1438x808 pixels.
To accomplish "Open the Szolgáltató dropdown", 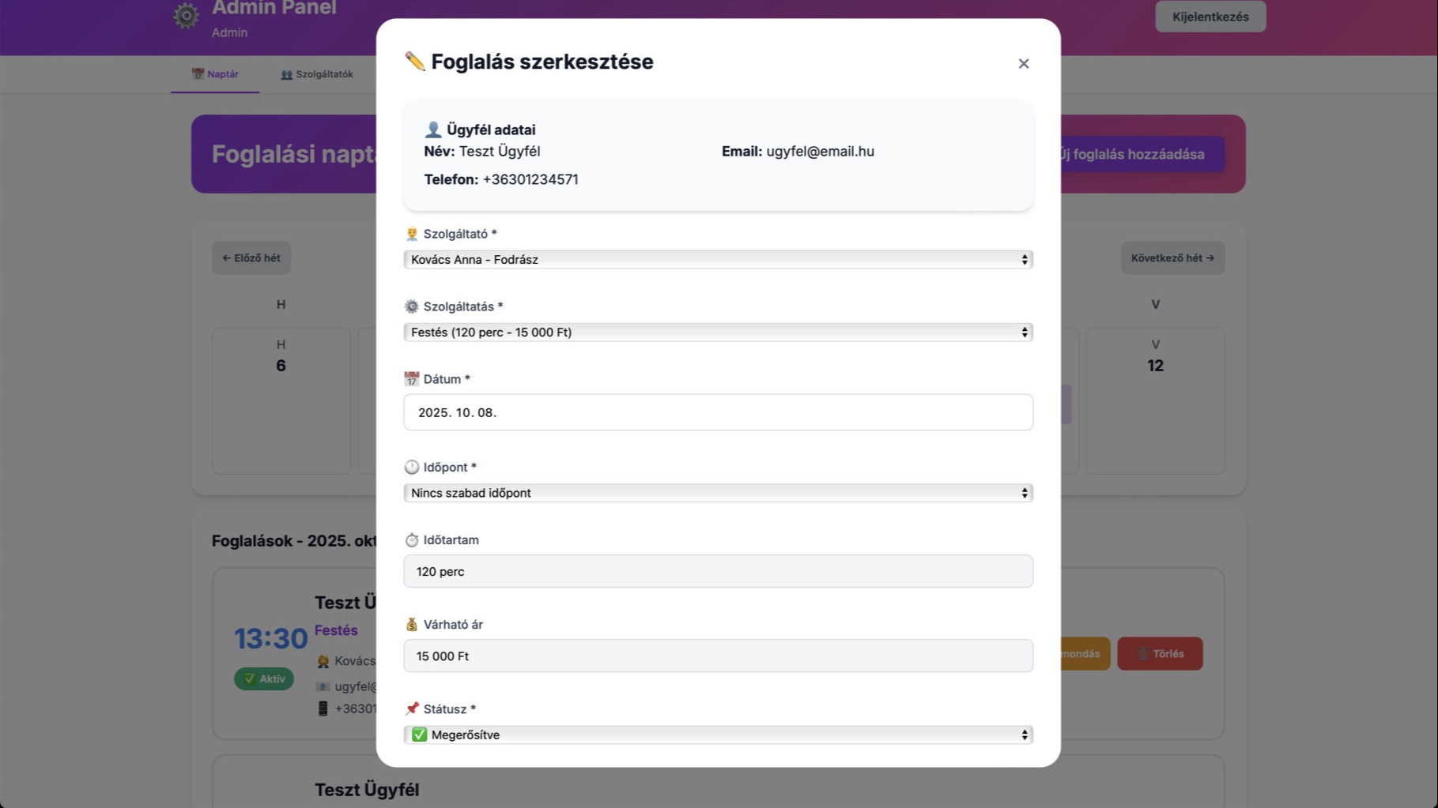I will pyautogui.click(x=718, y=260).
